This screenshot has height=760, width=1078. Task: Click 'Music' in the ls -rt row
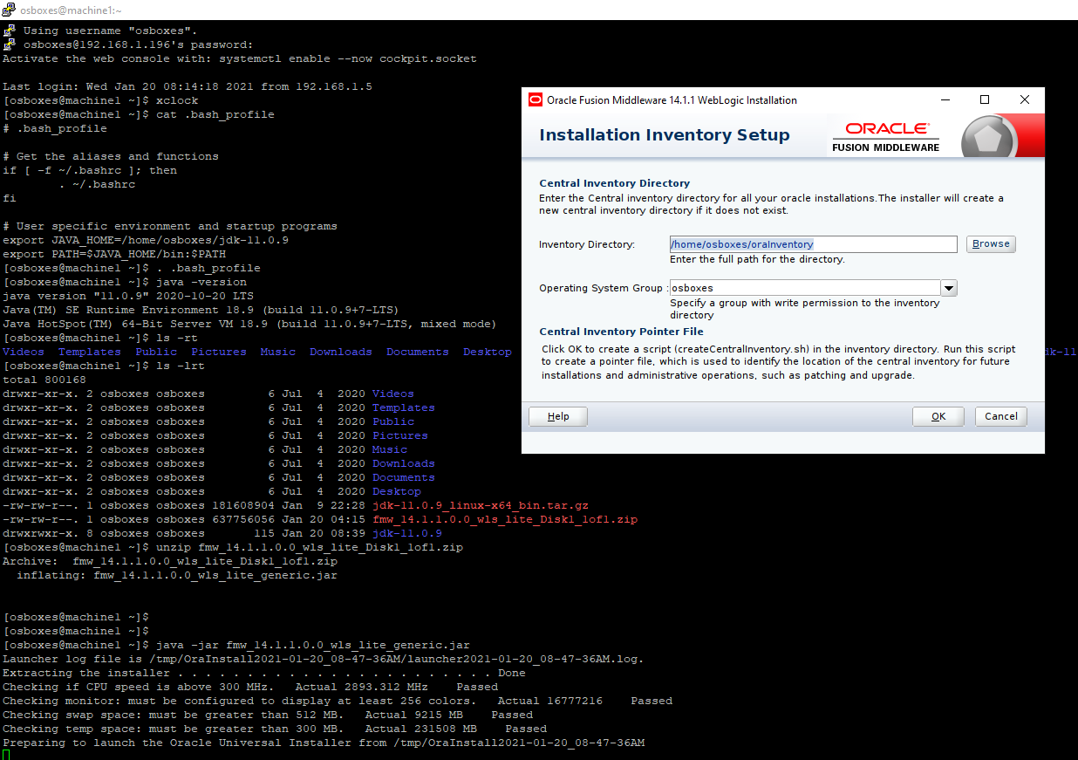point(278,352)
